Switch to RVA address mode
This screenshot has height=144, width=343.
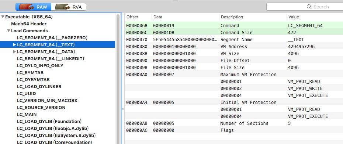[69, 7]
